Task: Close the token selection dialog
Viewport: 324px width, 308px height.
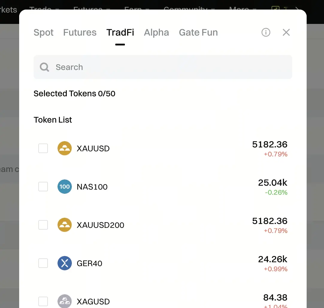Action: tap(286, 32)
